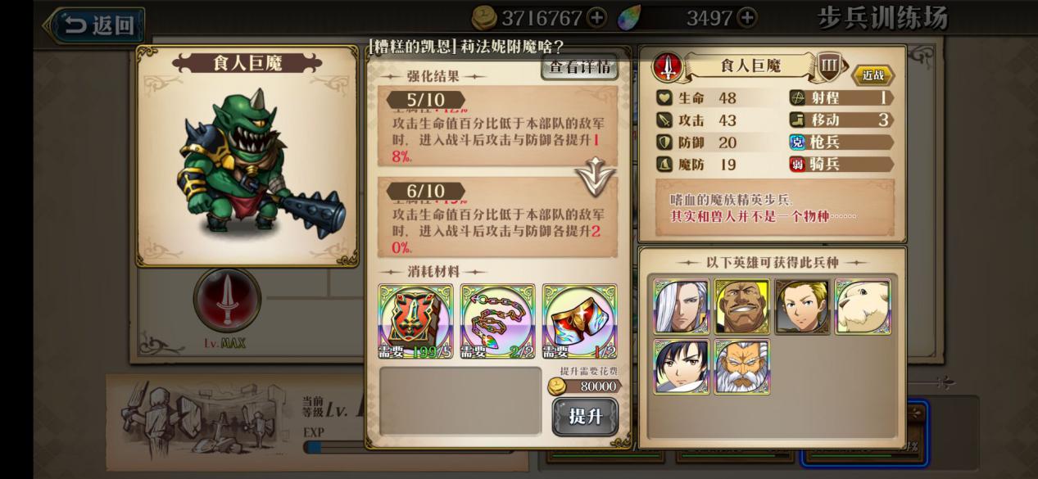This screenshot has height=479, width=1038.
Task: Select the grinning dark-skinned hero portrait
Action: tap(741, 306)
